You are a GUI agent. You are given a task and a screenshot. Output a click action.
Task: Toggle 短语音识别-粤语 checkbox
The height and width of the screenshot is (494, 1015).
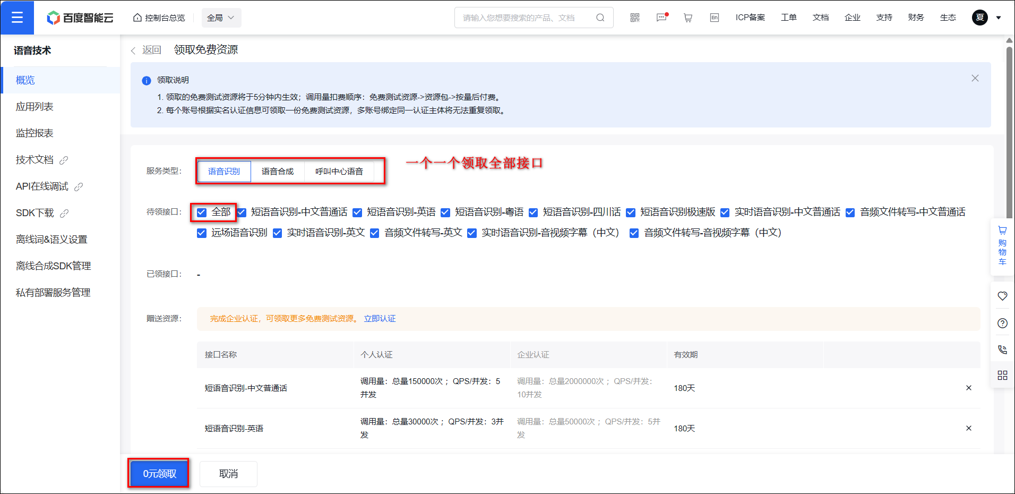point(445,212)
